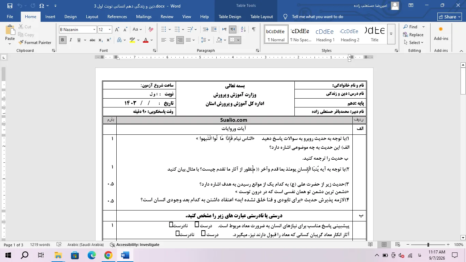This screenshot has height=262, width=466.
Task: Open the B Nazanin font name dropdown
Action: [94, 30]
